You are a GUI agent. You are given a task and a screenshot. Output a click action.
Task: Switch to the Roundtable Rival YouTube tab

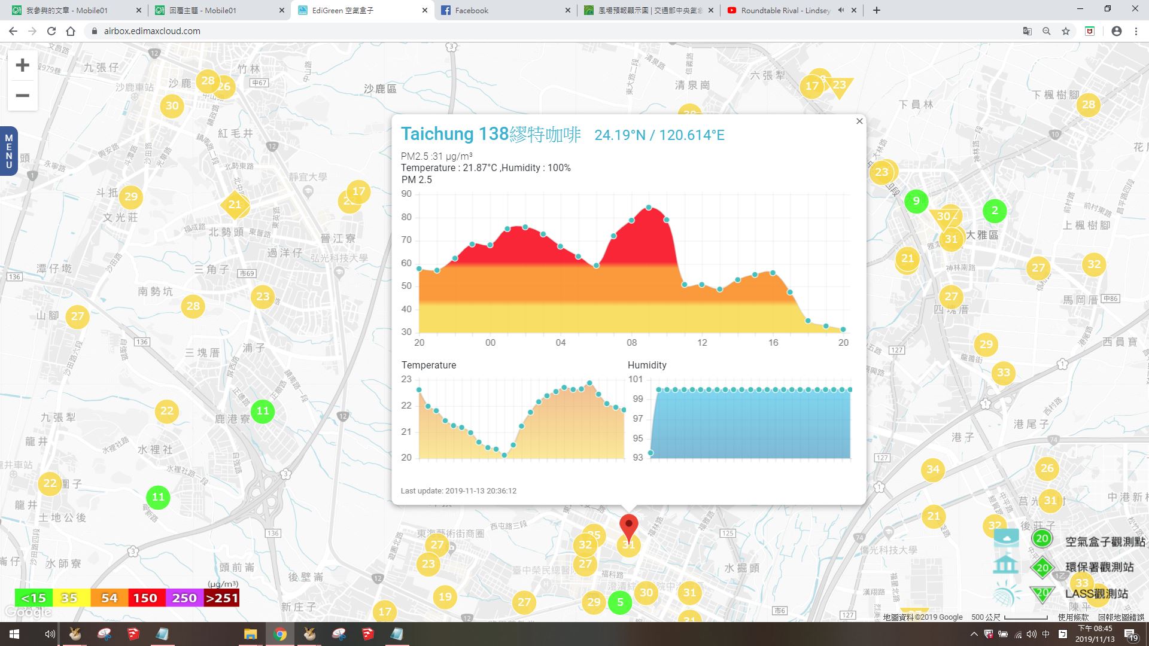pyautogui.click(x=791, y=10)
